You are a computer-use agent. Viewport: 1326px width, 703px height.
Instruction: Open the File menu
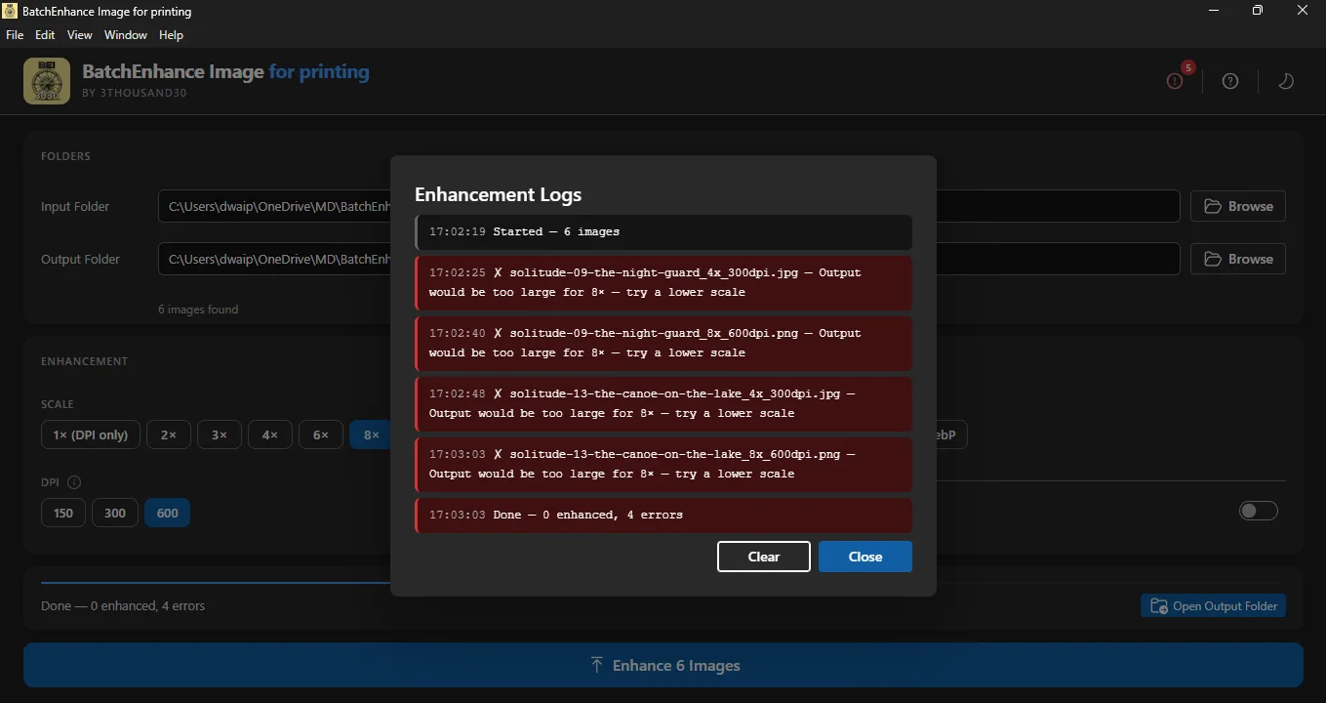point(15,35)
